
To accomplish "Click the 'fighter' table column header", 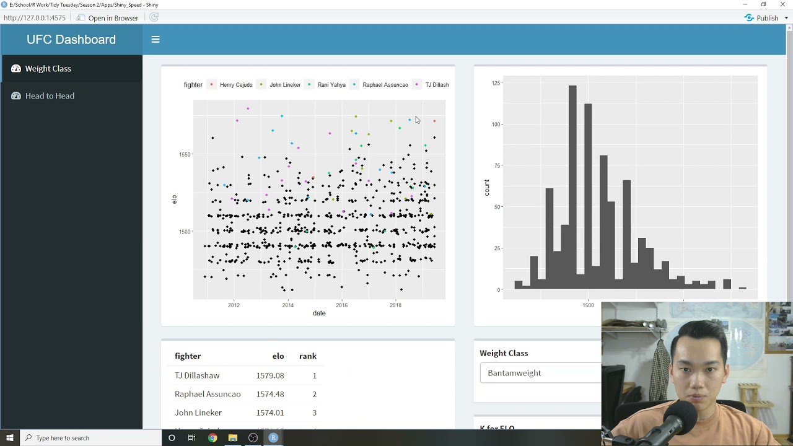I will tap(188, 356).
